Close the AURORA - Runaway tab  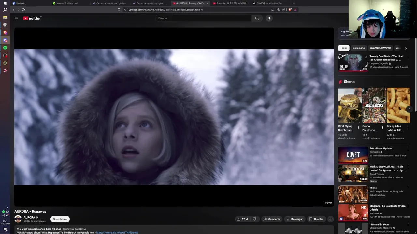point(208,3)
